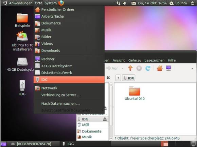Select Nach Dateien suchen …

pyautogui.click(x=69, y=104)
